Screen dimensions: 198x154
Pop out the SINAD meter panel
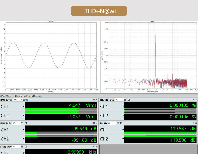point(193,123)
